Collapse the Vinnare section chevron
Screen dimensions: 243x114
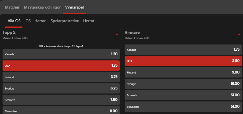click(239, 35)
